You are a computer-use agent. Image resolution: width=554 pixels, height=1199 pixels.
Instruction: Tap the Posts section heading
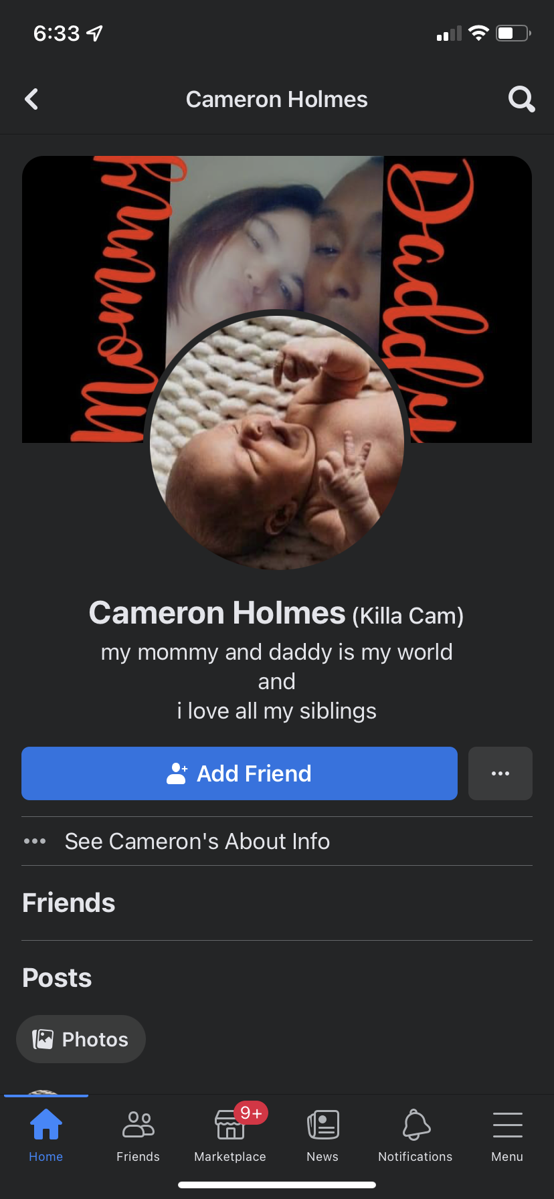coord(57,978)
